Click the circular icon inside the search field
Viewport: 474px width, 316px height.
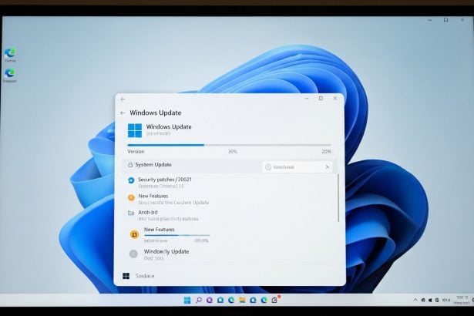[268, 167]
